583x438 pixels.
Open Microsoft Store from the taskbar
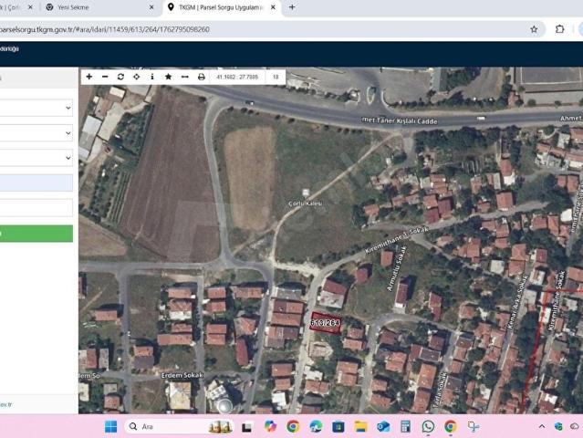[x=338, y=426]
